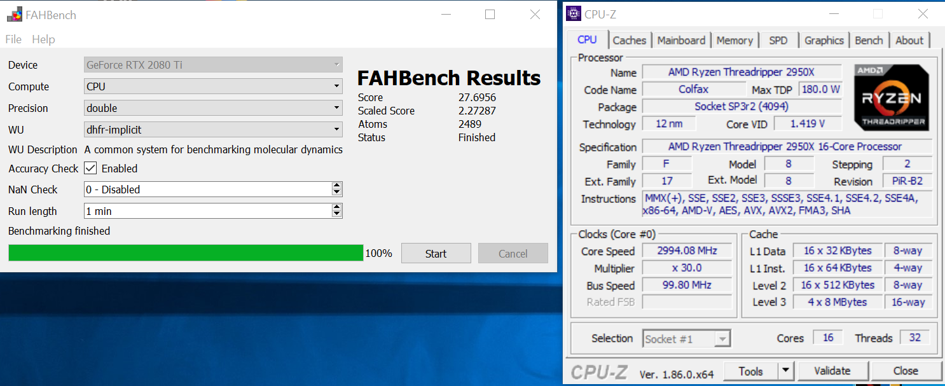The width and height of the screenshot is (945, 386).
Task: Switch to the Mainboard tab in CPU-Z
Action: 681,40
